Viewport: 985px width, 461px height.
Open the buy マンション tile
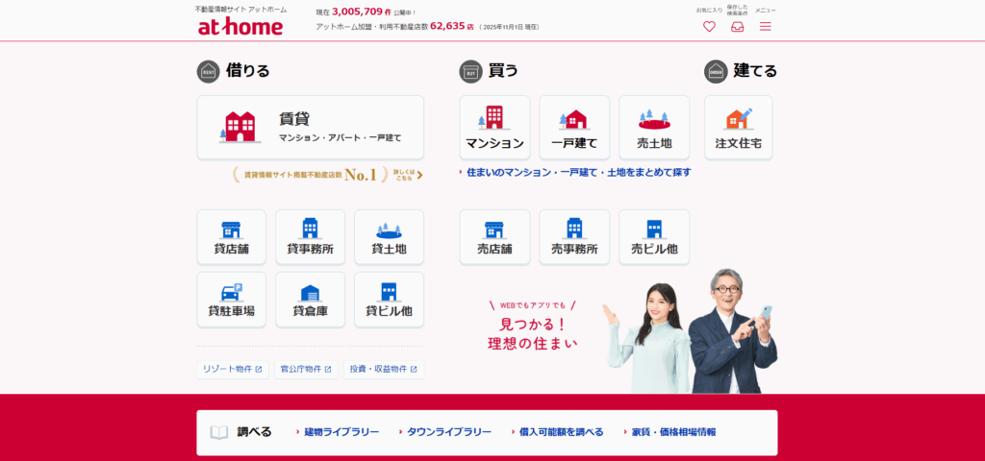(494, 127)
